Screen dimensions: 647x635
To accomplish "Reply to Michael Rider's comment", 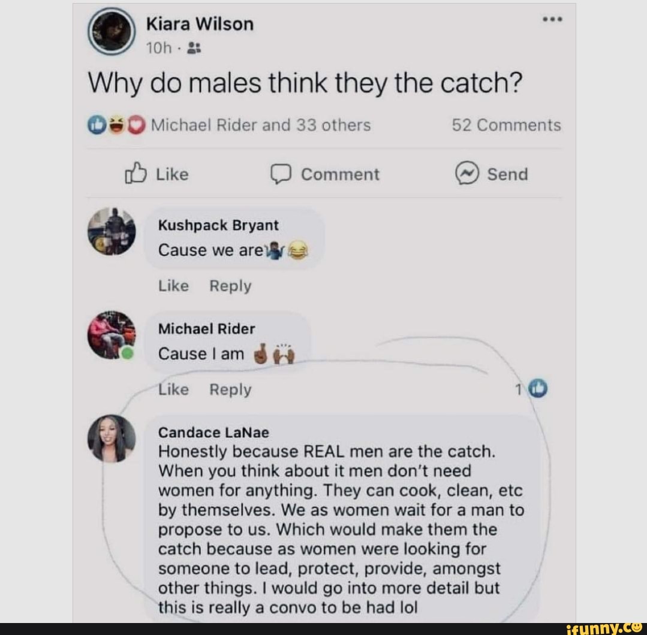I will coord(230,389).
